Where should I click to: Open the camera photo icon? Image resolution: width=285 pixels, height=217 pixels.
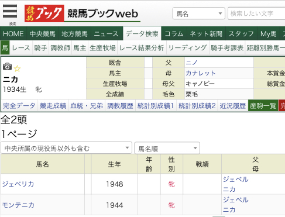(7, 67)
